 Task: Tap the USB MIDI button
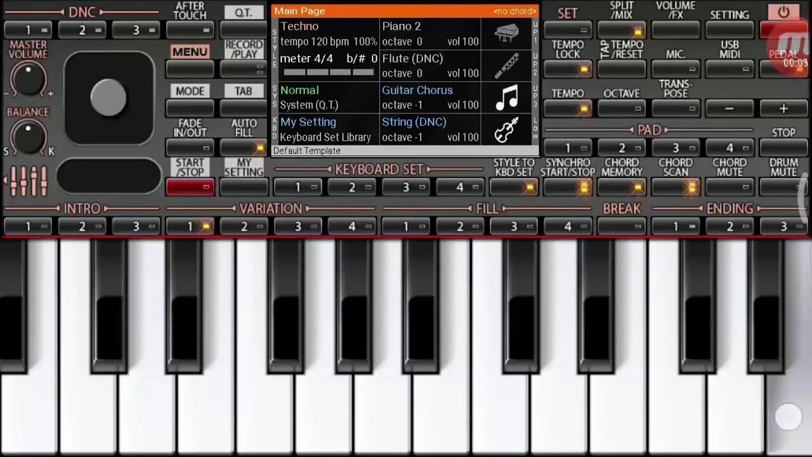(730, 69)
